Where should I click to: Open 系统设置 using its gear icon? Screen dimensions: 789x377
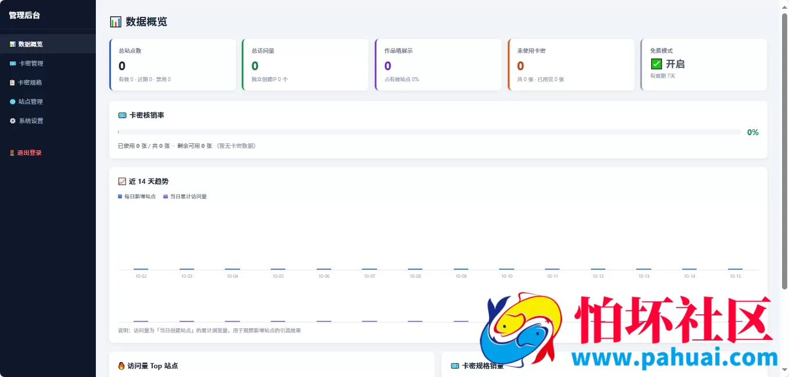point(13,121)
